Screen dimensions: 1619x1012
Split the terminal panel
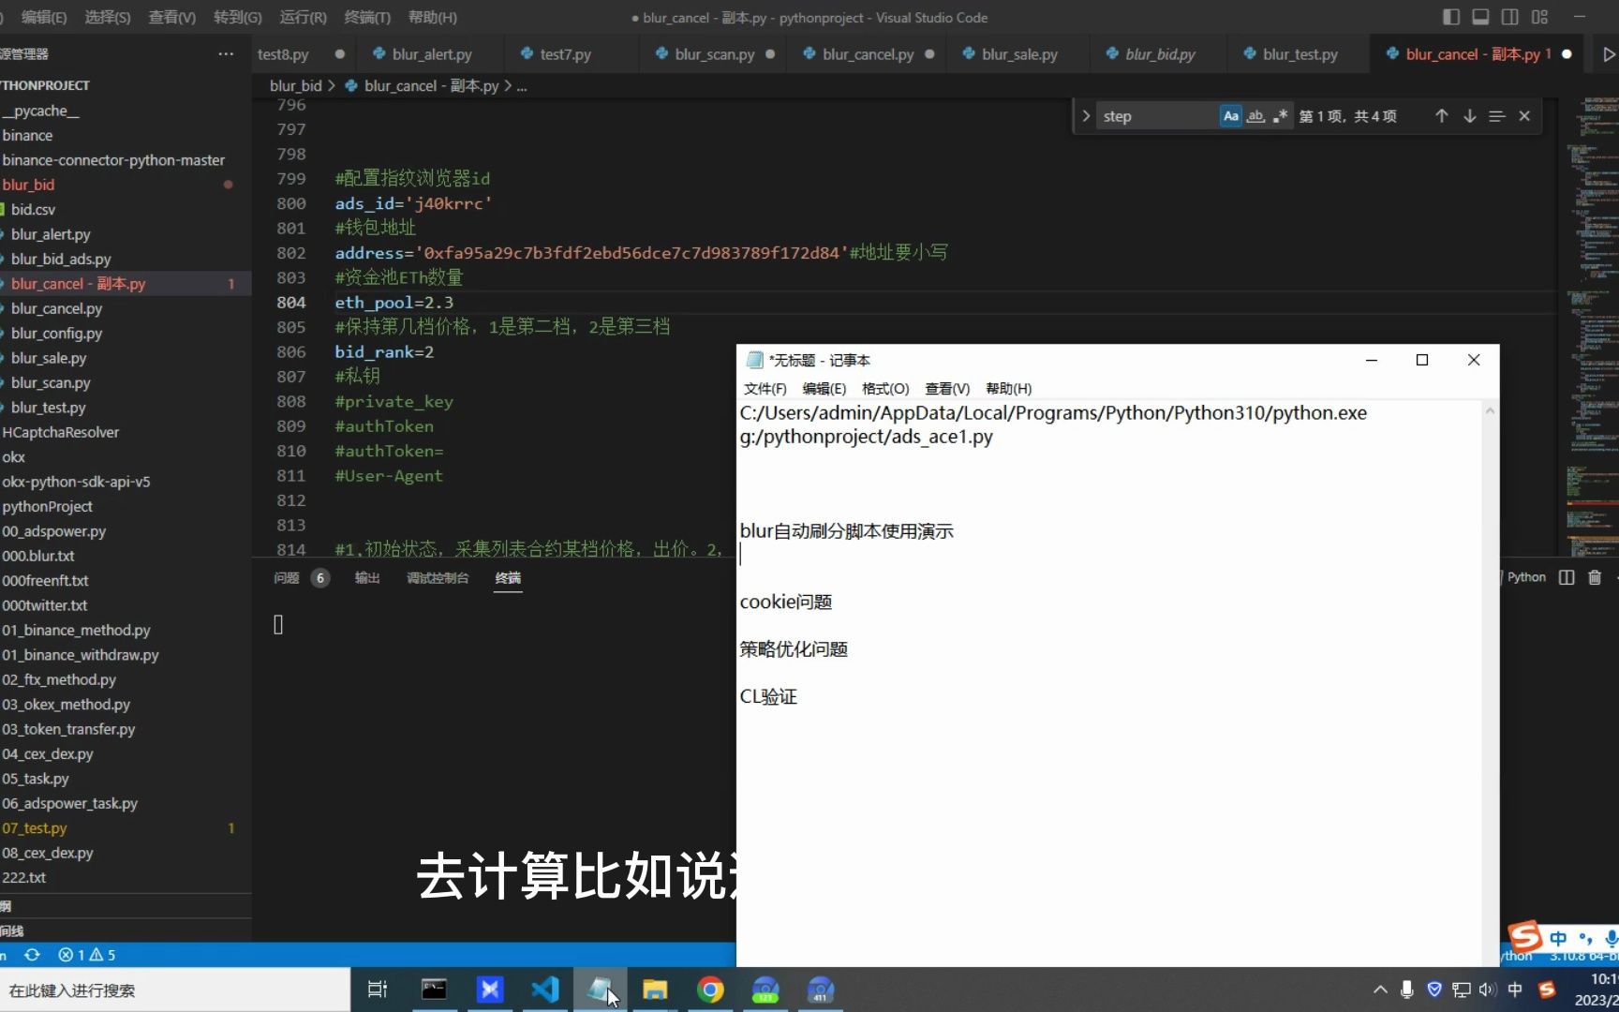[x=1567, y=577]
